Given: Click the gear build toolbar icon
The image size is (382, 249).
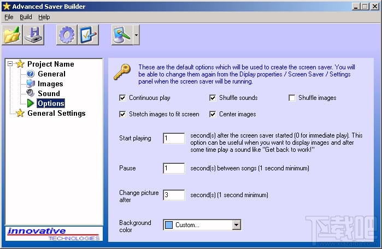Looking at the screenshot, I should [x=67, y=35].
